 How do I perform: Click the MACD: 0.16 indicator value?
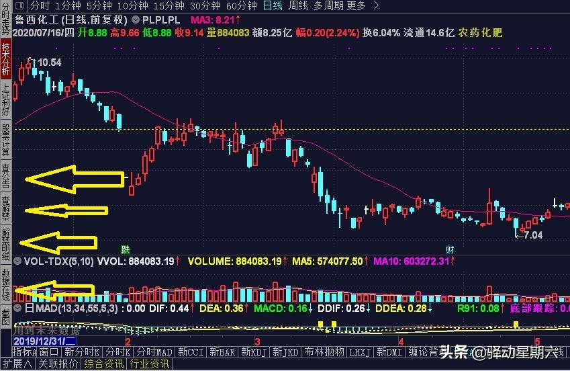pyautogui.click(x=283, y=308)
